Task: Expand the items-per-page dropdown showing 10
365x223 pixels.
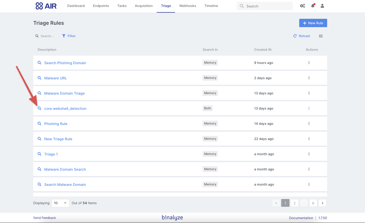Action: coord(61,203)
